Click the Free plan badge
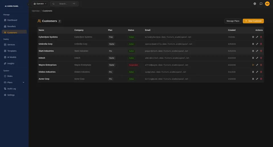273x147 pixels. click(111, 37)
